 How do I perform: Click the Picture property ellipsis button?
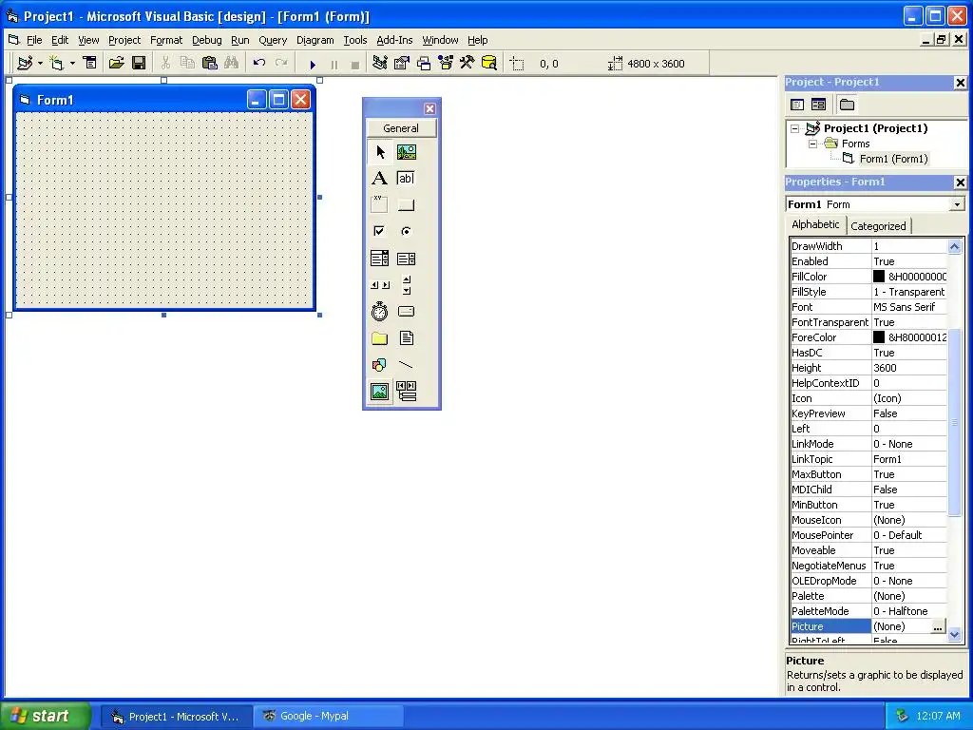(938, 627)
